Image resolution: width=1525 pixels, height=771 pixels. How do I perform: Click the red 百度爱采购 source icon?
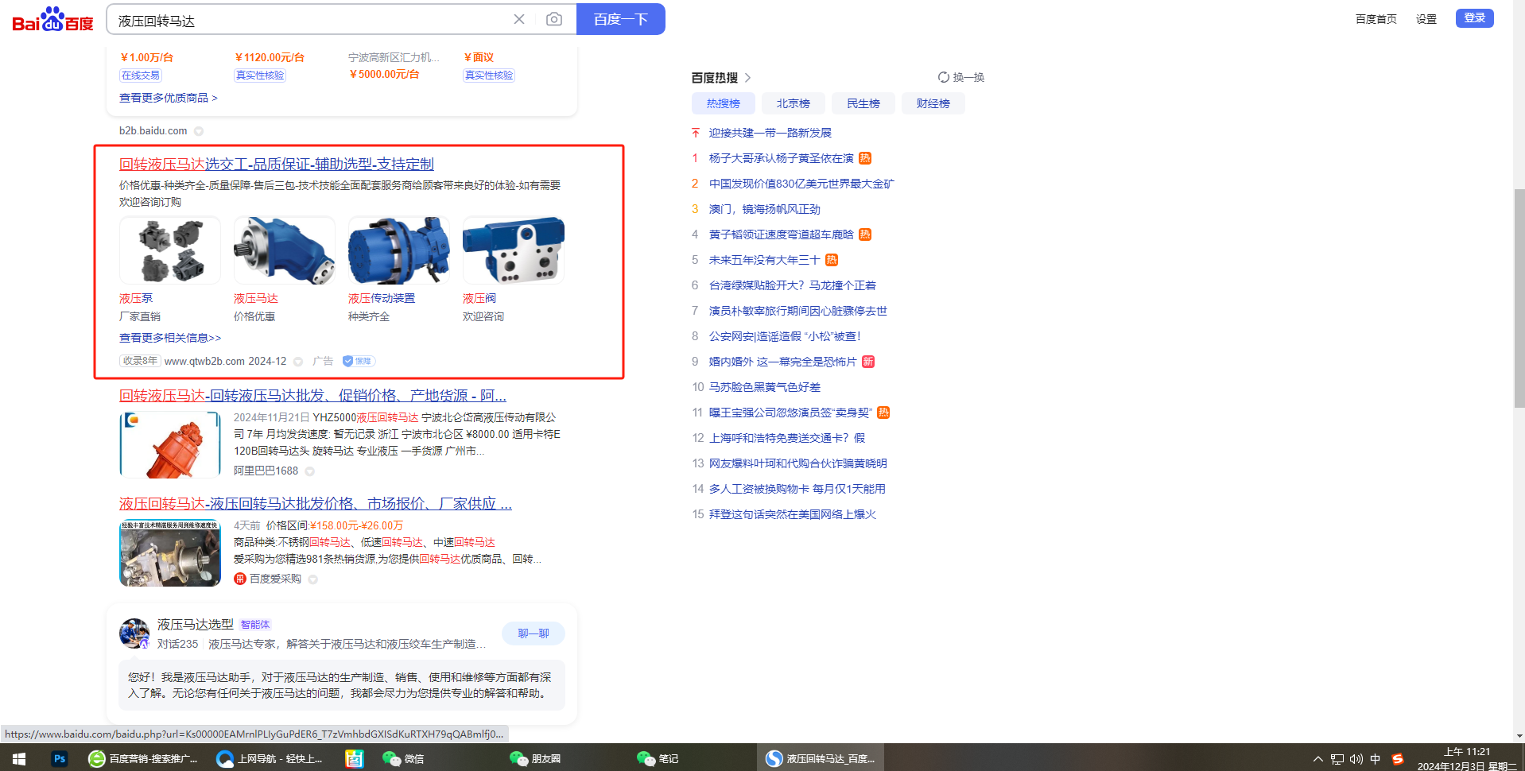(239, 579)
